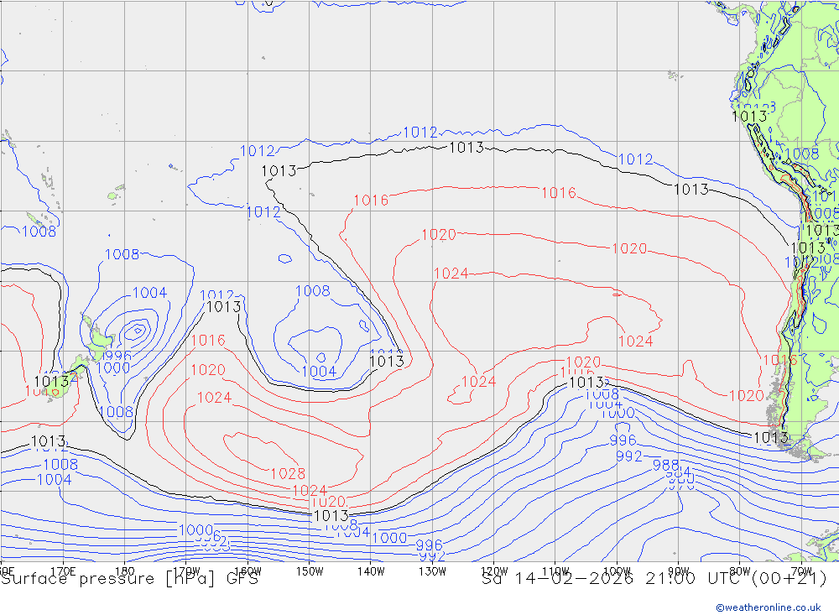
Task: Open the ©weatheronline.co.uk credit link
Action: click(769, 607)
